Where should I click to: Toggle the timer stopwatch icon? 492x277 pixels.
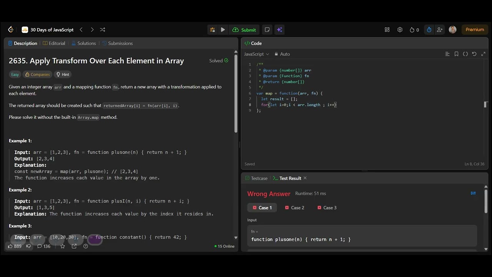pos(429,30)
